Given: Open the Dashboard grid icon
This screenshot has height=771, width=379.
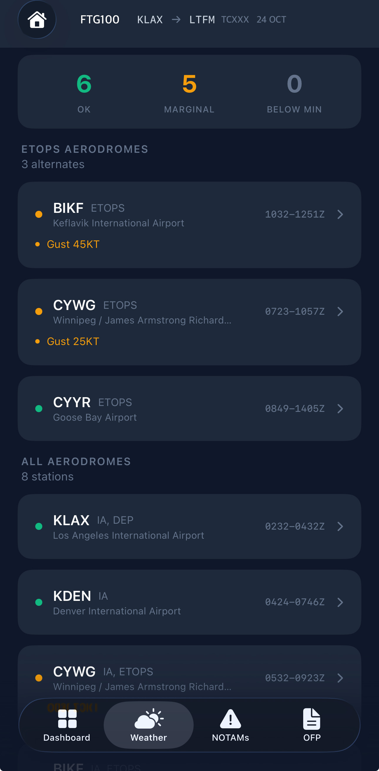Looking at the screenshot, I should click(67, 718).
